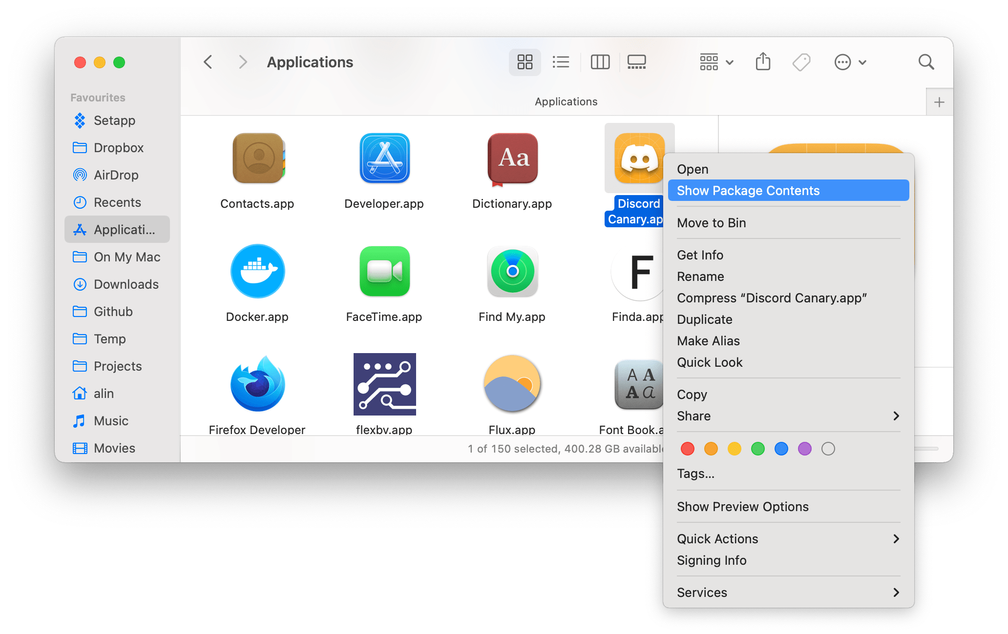The width and height of the screenshot is (1008, 634).
Task: Choose Copy from context menu
Action: click(x=788, y=395)
